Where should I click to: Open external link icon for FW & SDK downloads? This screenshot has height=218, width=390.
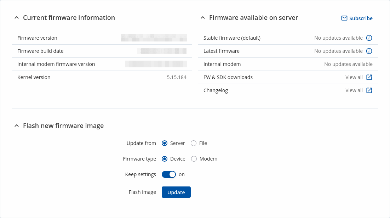click(x=369, y=77)
